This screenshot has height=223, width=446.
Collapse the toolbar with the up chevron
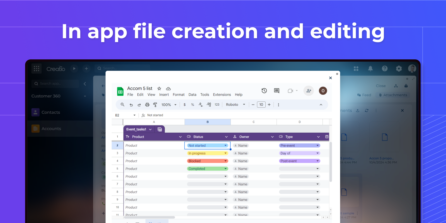pyautogui.click(x=321, y=105)
